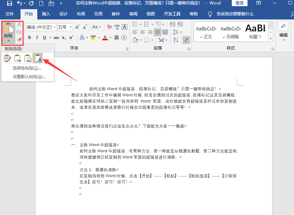Expand borders dropdown arrow
This screenshot has height=215, width=294.
[x=152, y=40]
